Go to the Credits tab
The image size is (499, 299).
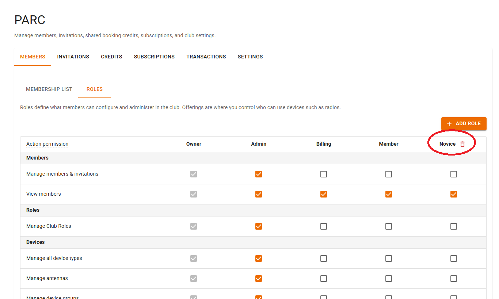(x=111, y=57)
